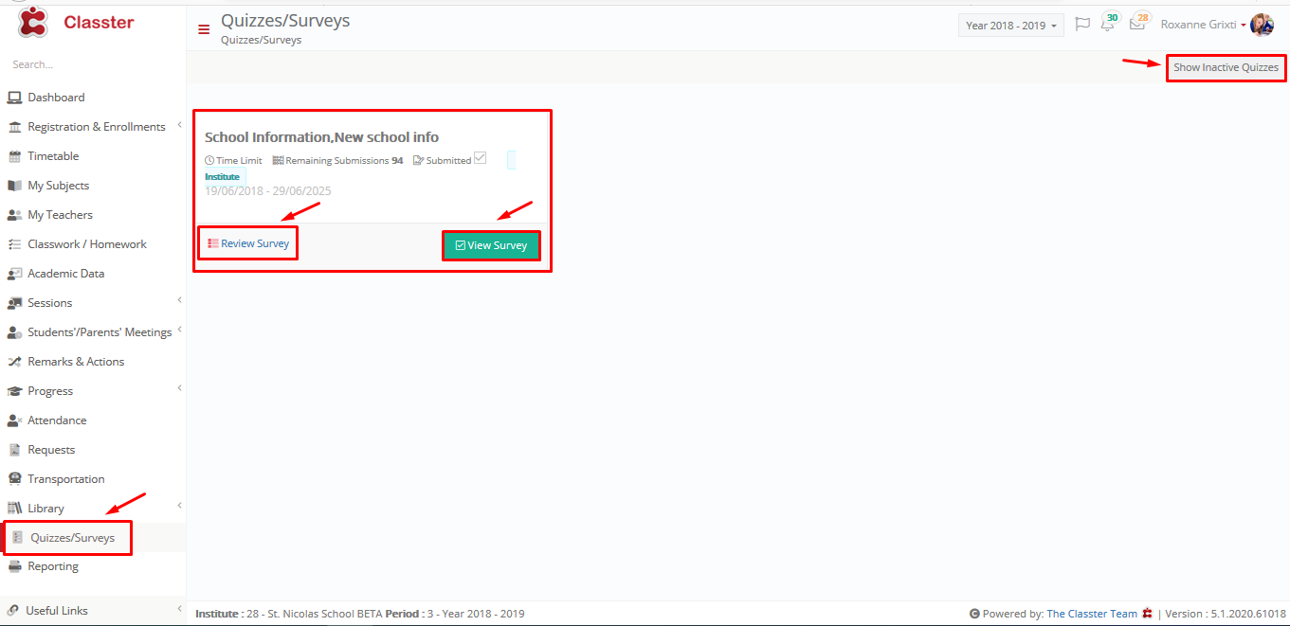Click Registration & Enrollments institution icon
The width and height of the screenshot is (1290, 626).
point(14,127)
